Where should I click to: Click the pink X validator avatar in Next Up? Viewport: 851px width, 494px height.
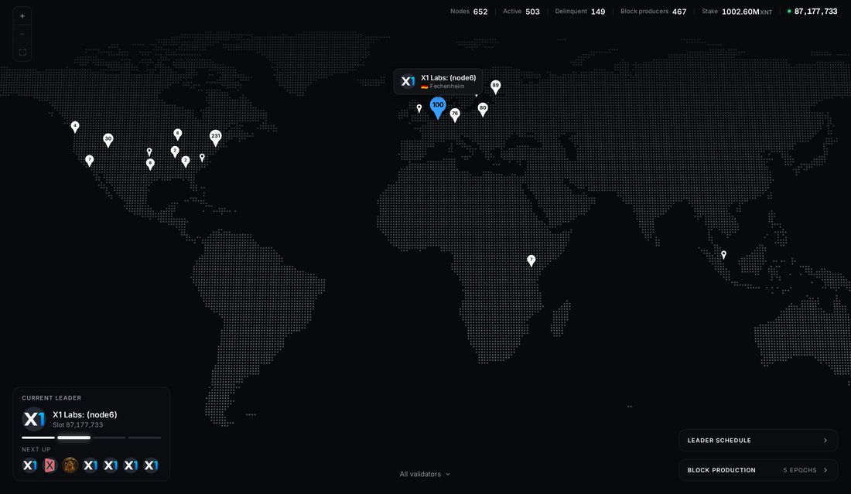point(50,465)
